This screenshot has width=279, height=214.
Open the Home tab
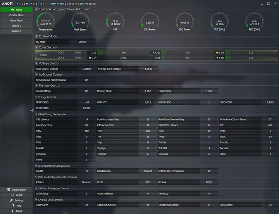[16, 10]
